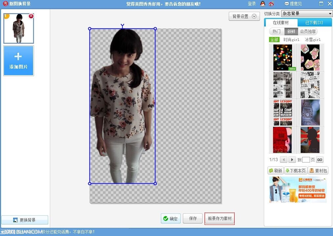Click the top-left resize handle of the selection
333x236 pixels.
coord(89,28)
